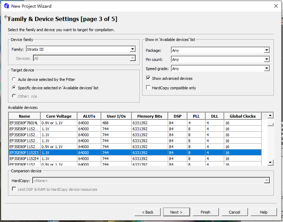Select 'Specific device selected' radio option

coord(14,88)
